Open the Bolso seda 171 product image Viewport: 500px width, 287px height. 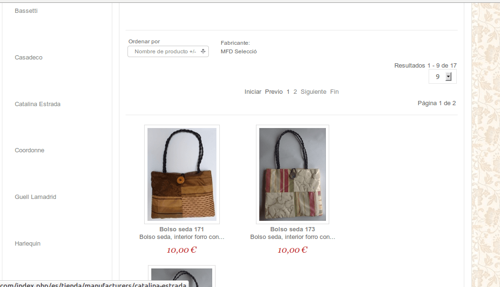click(182, 174)
